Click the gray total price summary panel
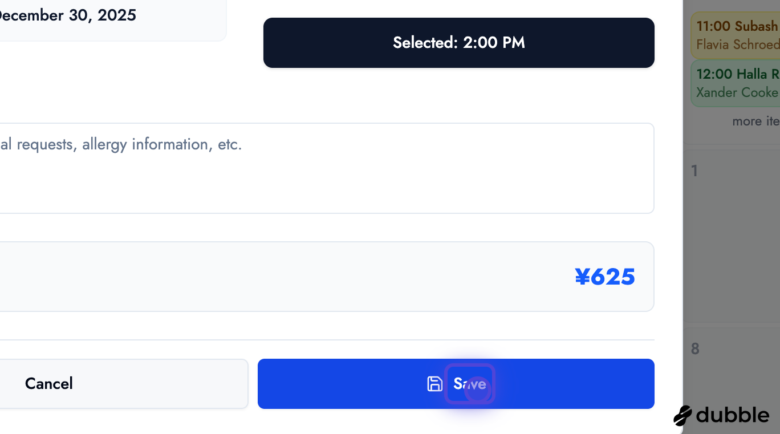Screen dimensions: 780x434 (x=285, y=277)
